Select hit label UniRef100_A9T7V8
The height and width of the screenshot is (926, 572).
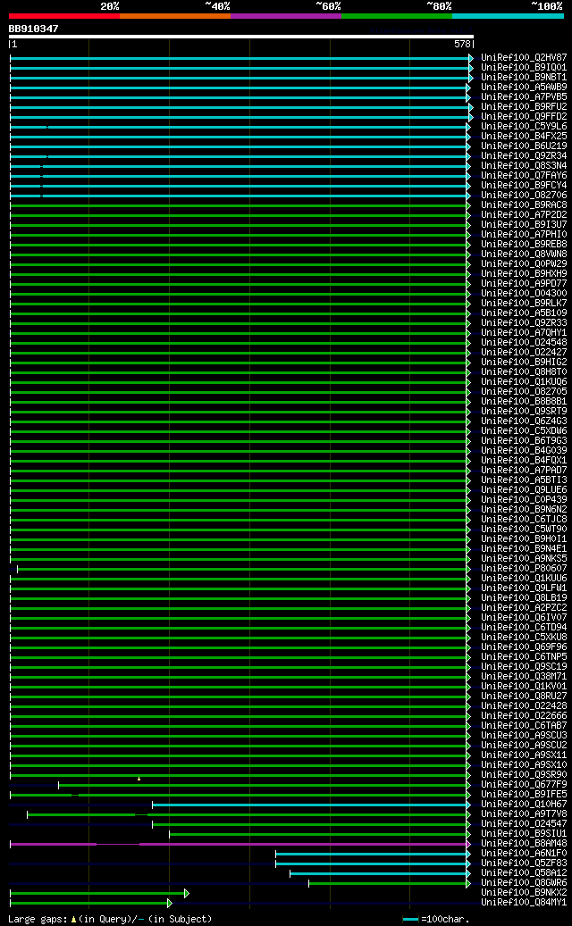(x=524, y=813)
